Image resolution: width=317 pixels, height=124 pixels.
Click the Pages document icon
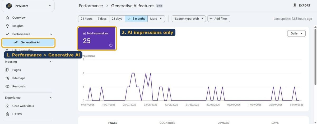tap(7, 70)
